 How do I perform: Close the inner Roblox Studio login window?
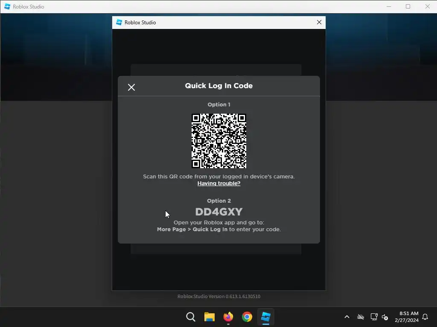pyautogui.click(x=319, y=22)
